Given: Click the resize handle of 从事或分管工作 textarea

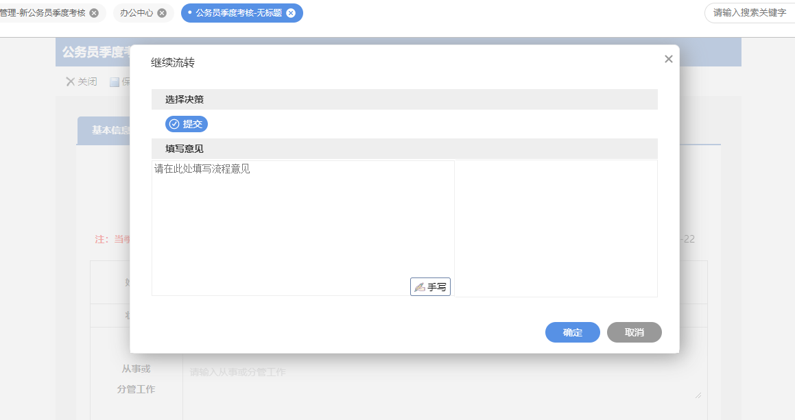Looking at the screenshot, I should point(699,395).
